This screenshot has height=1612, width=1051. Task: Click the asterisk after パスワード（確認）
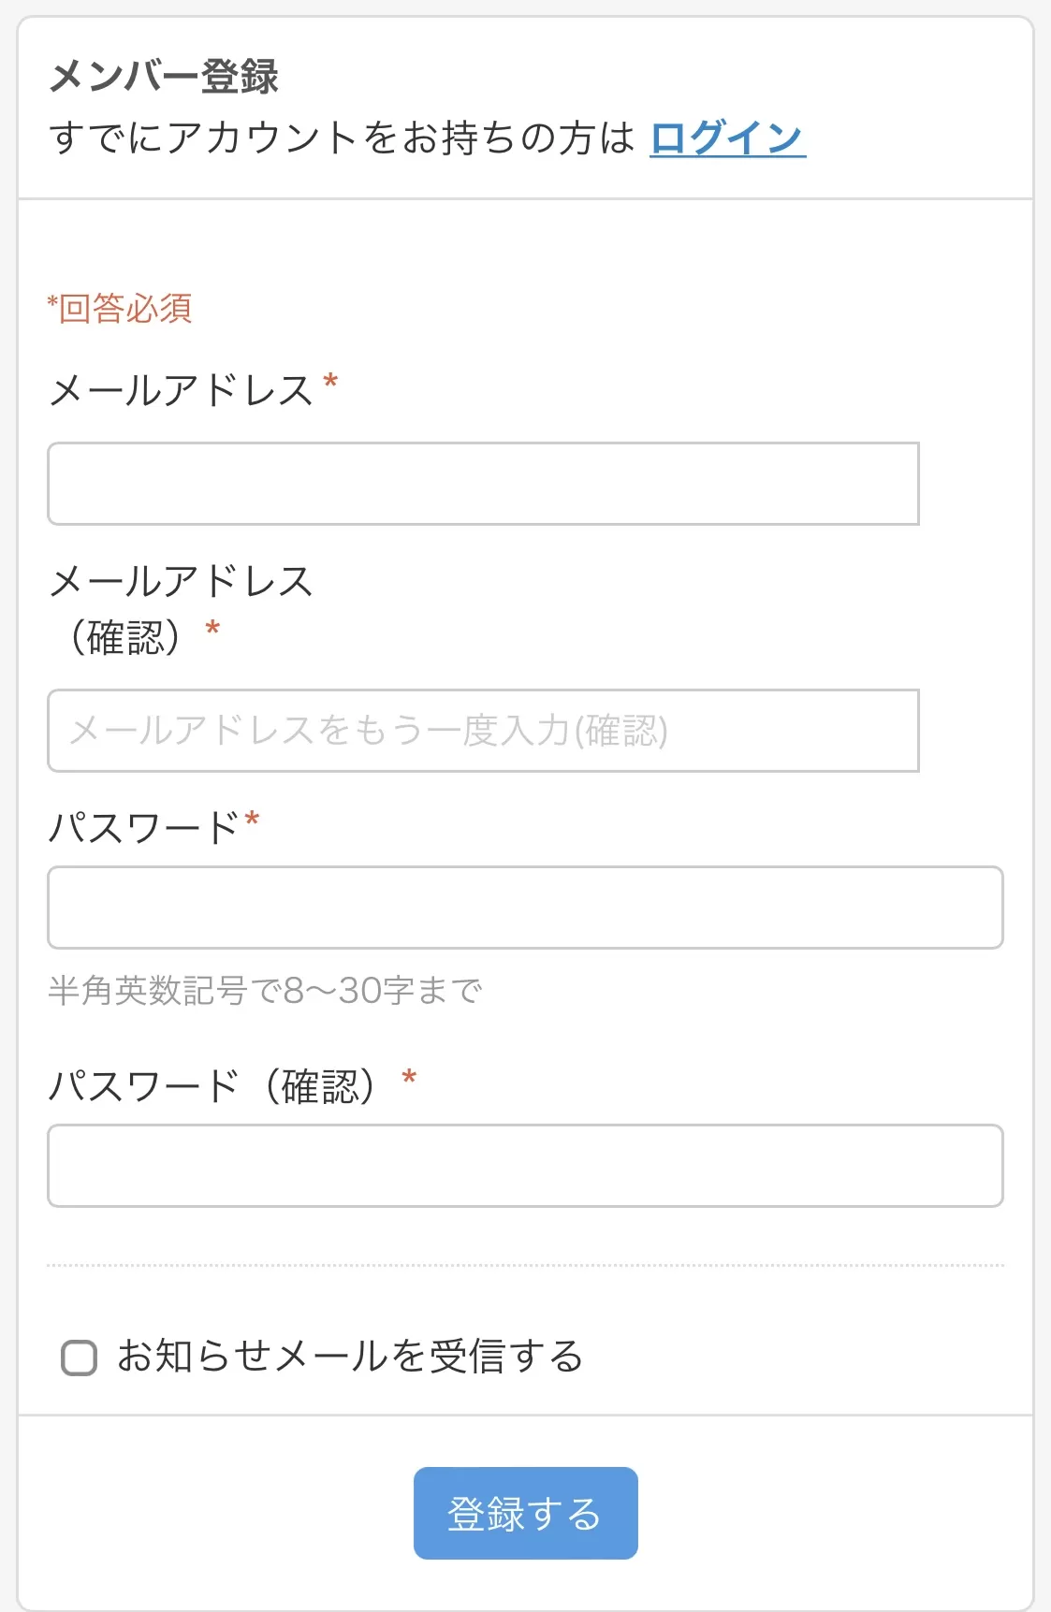(409, 1079)
